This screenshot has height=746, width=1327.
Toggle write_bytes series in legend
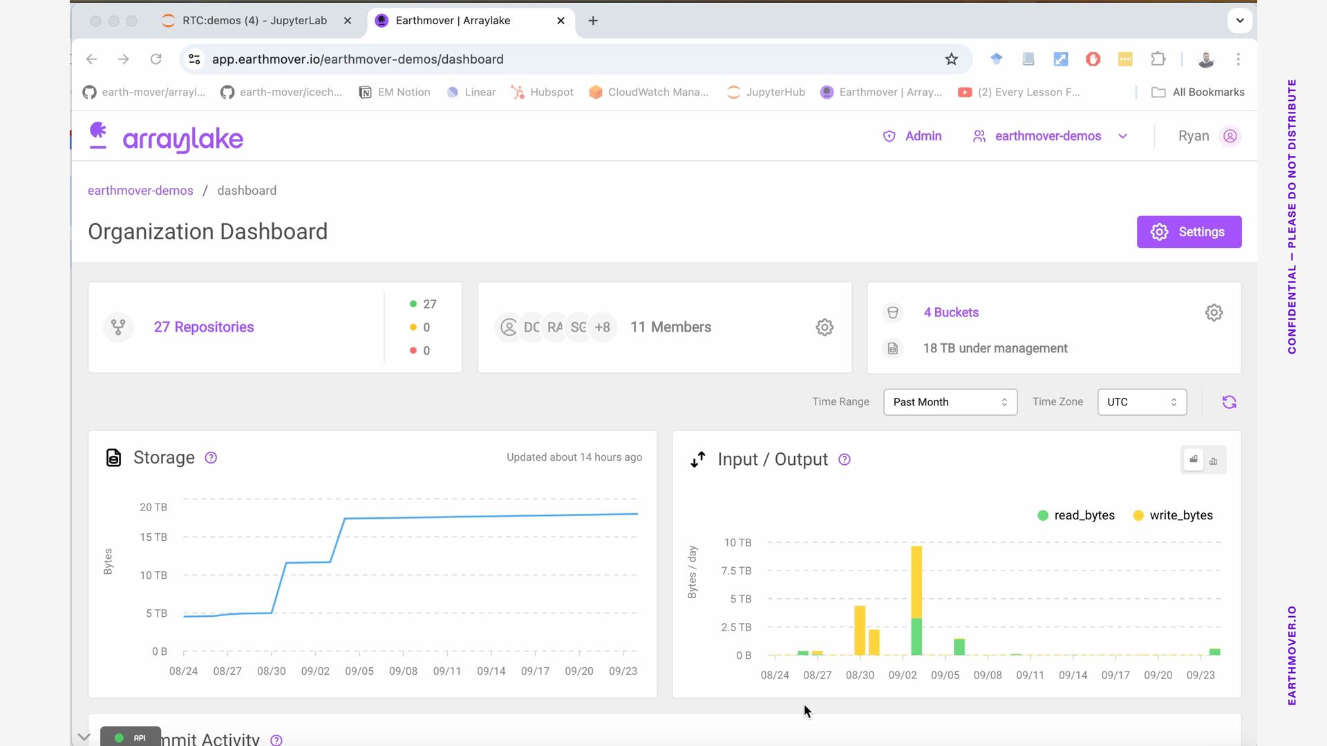tap(1173, 515)
